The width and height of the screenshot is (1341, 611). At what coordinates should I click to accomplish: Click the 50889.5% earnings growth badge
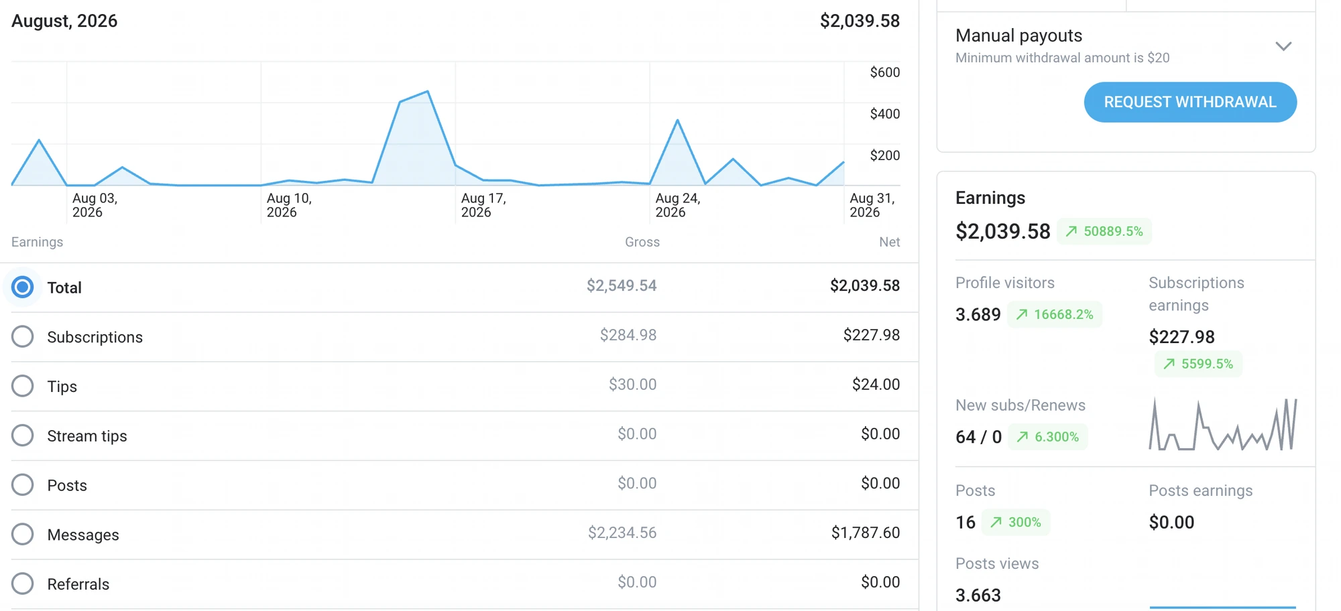pyautogui.click(x=1104, y=231)
